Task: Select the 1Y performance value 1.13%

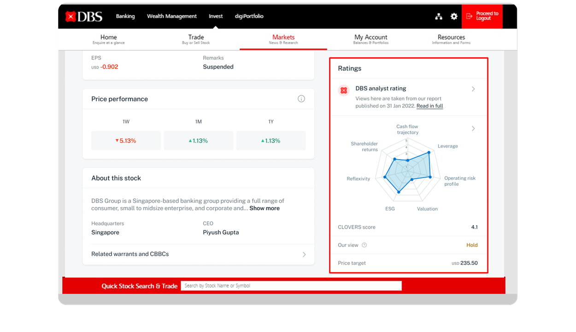Action: point(271,141)
